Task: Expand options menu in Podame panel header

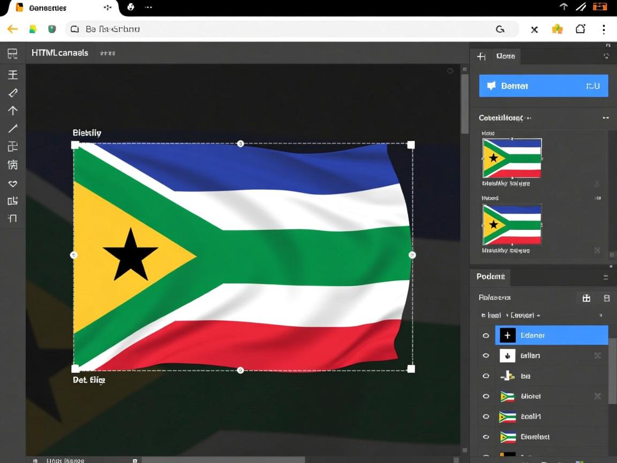Action: click(x=606, y=278)
